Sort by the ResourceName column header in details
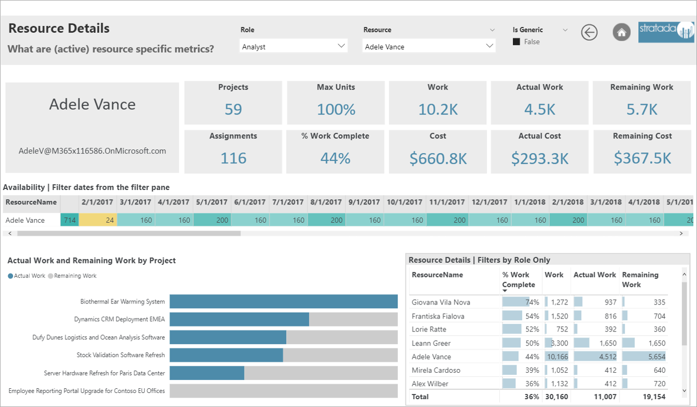 pos(437,275)
